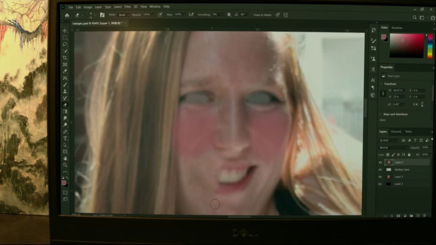Switch to the Channels tab

point(396,132)
